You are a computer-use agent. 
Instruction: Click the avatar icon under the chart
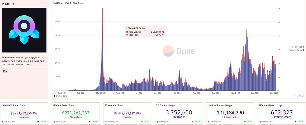pos(54,96)
